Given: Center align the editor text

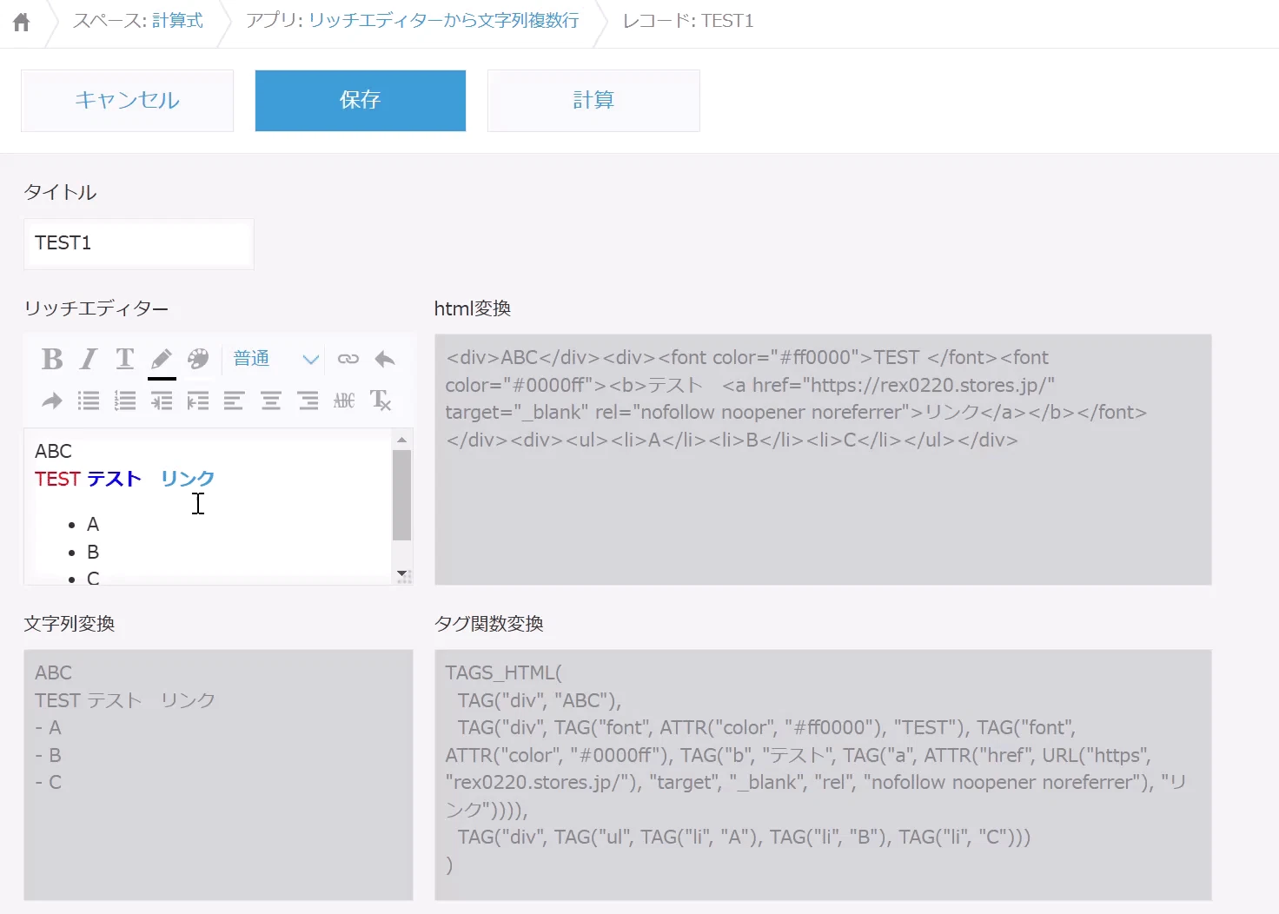Looking at the screenshot, I should 271,401.
